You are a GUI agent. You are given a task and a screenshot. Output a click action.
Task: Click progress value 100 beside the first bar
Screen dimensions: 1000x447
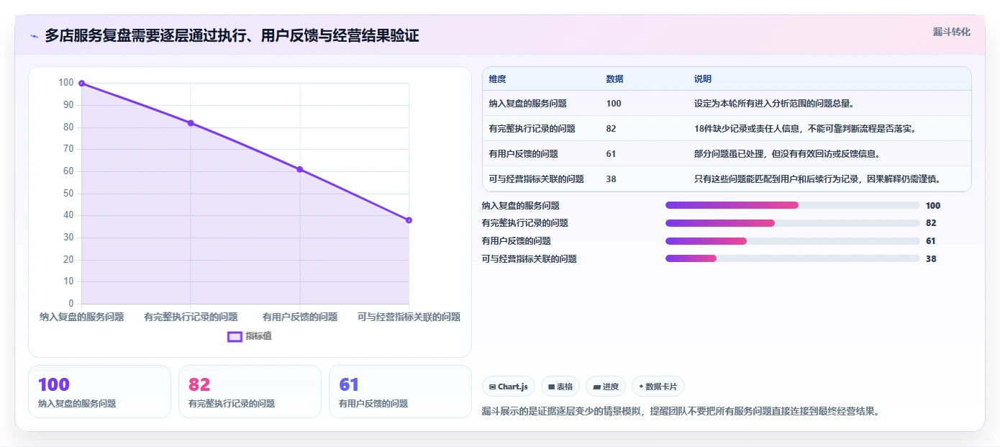pos(933,206)
